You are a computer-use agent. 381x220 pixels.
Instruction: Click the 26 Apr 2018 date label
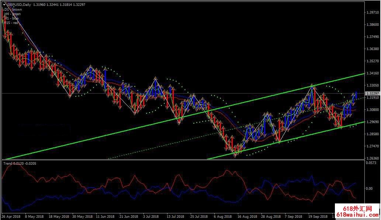coord(11,217)
